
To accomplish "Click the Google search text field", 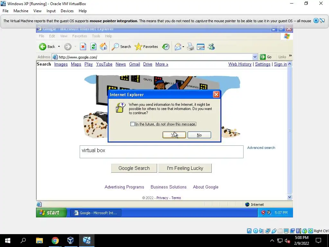I will coord(162,152).
